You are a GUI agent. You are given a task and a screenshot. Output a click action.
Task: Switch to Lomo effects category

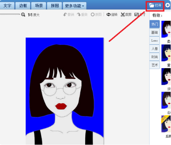click(155, 41)
